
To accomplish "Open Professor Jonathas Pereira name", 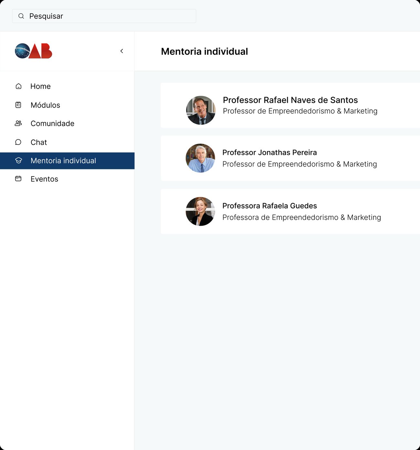I will [269, 153].
